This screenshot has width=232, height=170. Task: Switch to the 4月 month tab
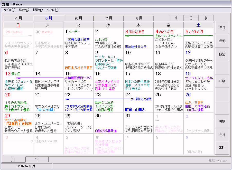(18, 18)
